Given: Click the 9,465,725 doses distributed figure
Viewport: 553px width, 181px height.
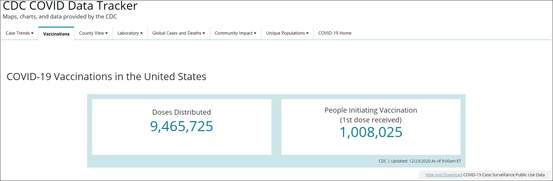Looking at the screenshot, I should click(x=182, y=126).
